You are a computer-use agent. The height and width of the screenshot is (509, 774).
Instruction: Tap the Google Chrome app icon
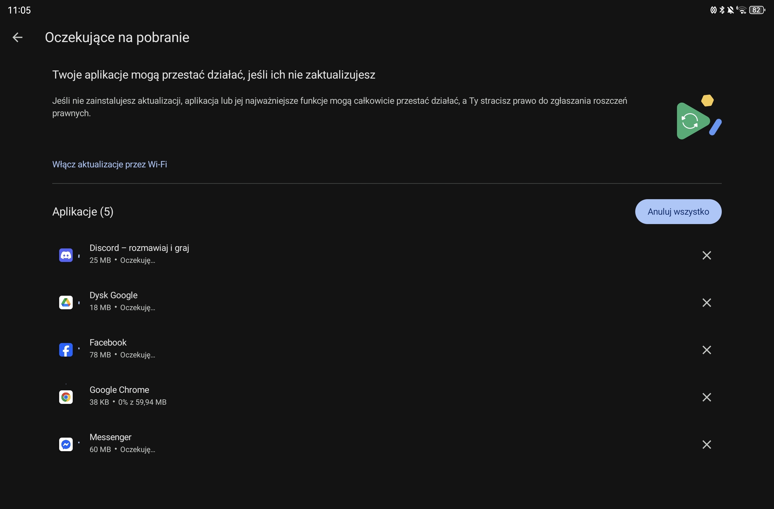[66, 397]
